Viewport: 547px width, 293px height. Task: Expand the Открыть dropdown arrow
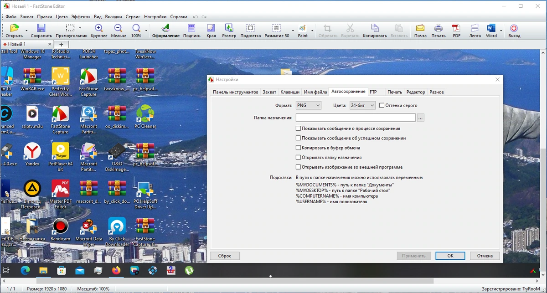(x=26, y=31)
